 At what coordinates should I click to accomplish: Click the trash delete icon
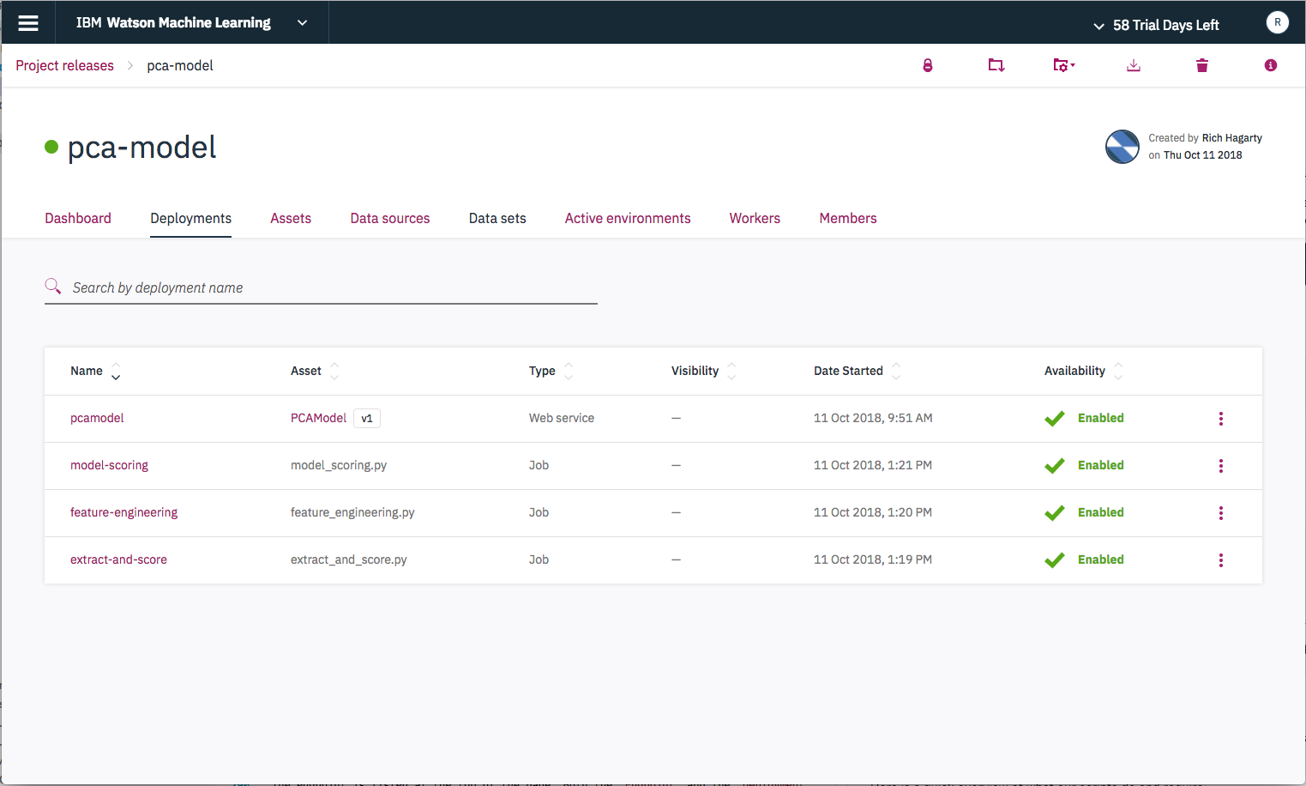coord(1201,65)
